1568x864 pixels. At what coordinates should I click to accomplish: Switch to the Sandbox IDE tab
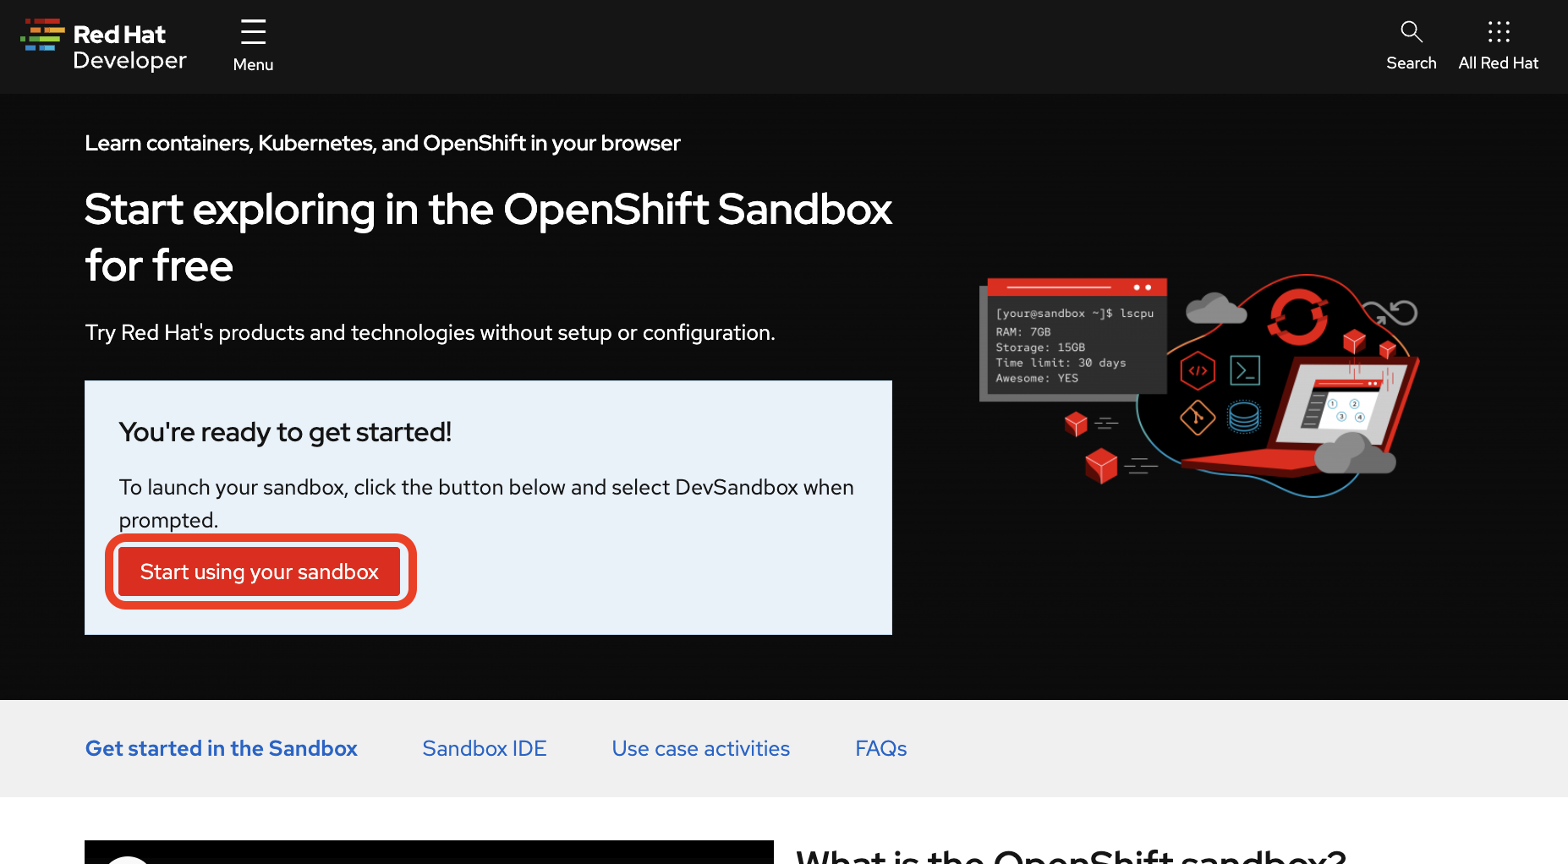(x=485, y=748)
